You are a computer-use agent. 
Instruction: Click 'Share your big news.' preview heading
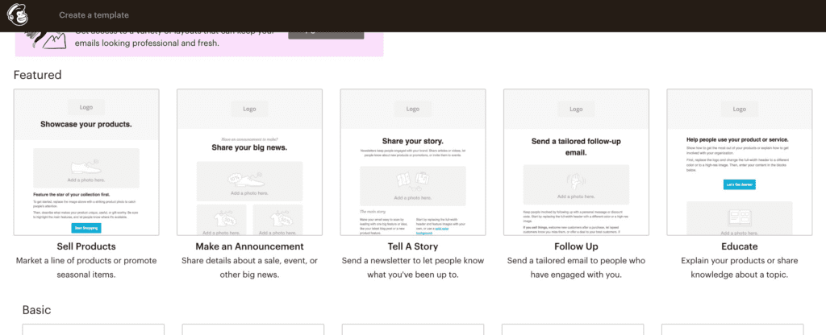pyautogui.click(x=250, y=147)
